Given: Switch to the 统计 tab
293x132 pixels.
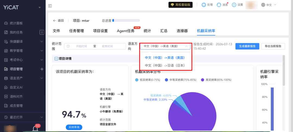Looking at the screenshot, I should point(147,31).
